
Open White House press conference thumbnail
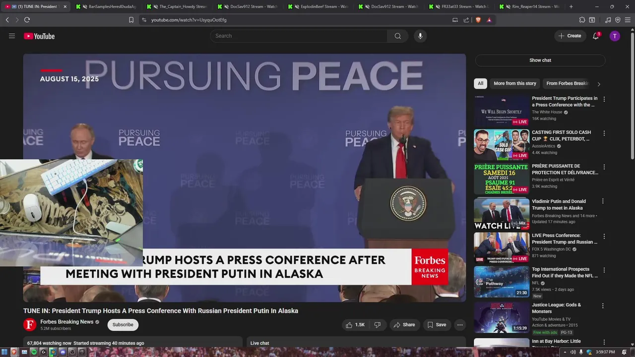502,112
